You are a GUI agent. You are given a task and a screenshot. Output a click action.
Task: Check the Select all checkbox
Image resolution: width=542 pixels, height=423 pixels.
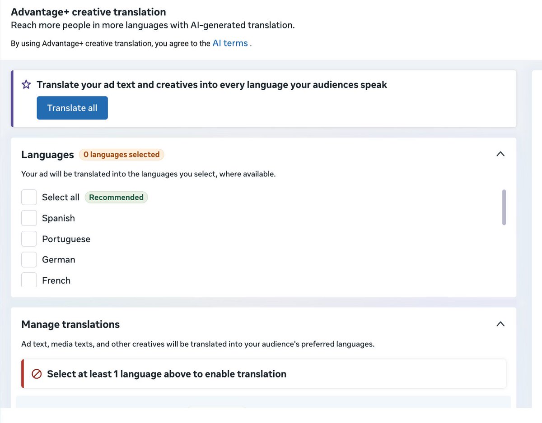(x=29, y=197)
